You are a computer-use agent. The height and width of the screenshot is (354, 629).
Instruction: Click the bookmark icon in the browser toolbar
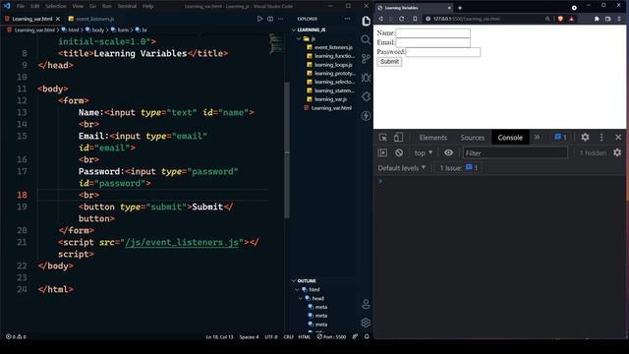click(415, 19)
